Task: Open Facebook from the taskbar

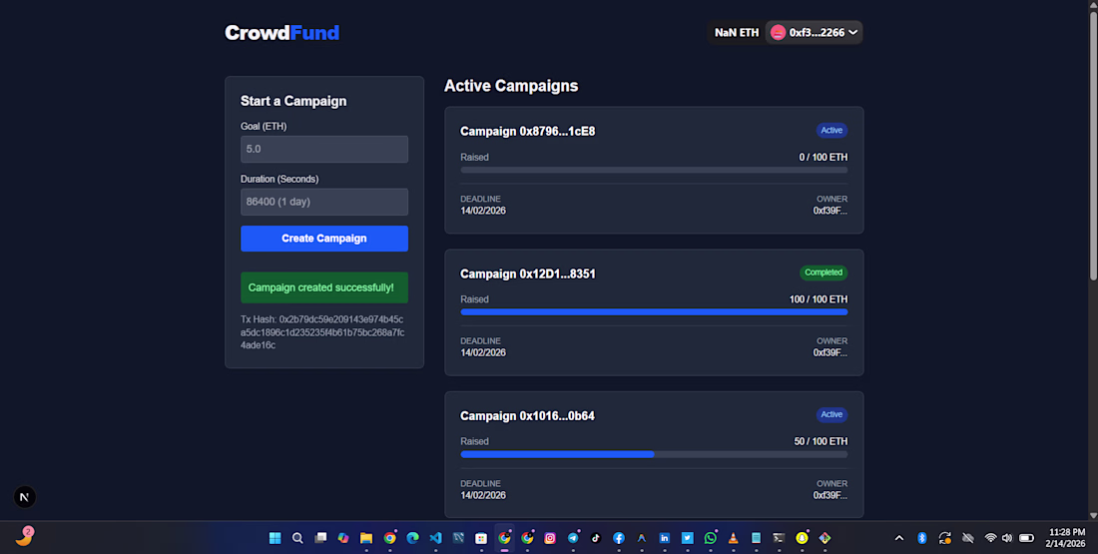Action: [618, 538]
